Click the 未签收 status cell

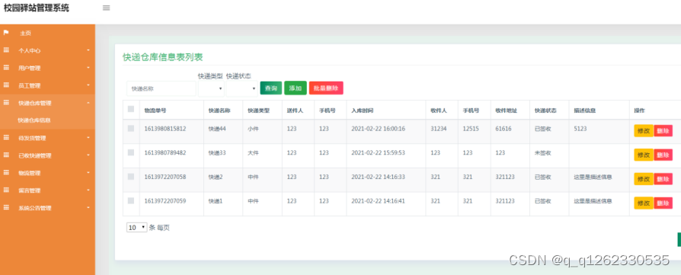click(543, 153)
